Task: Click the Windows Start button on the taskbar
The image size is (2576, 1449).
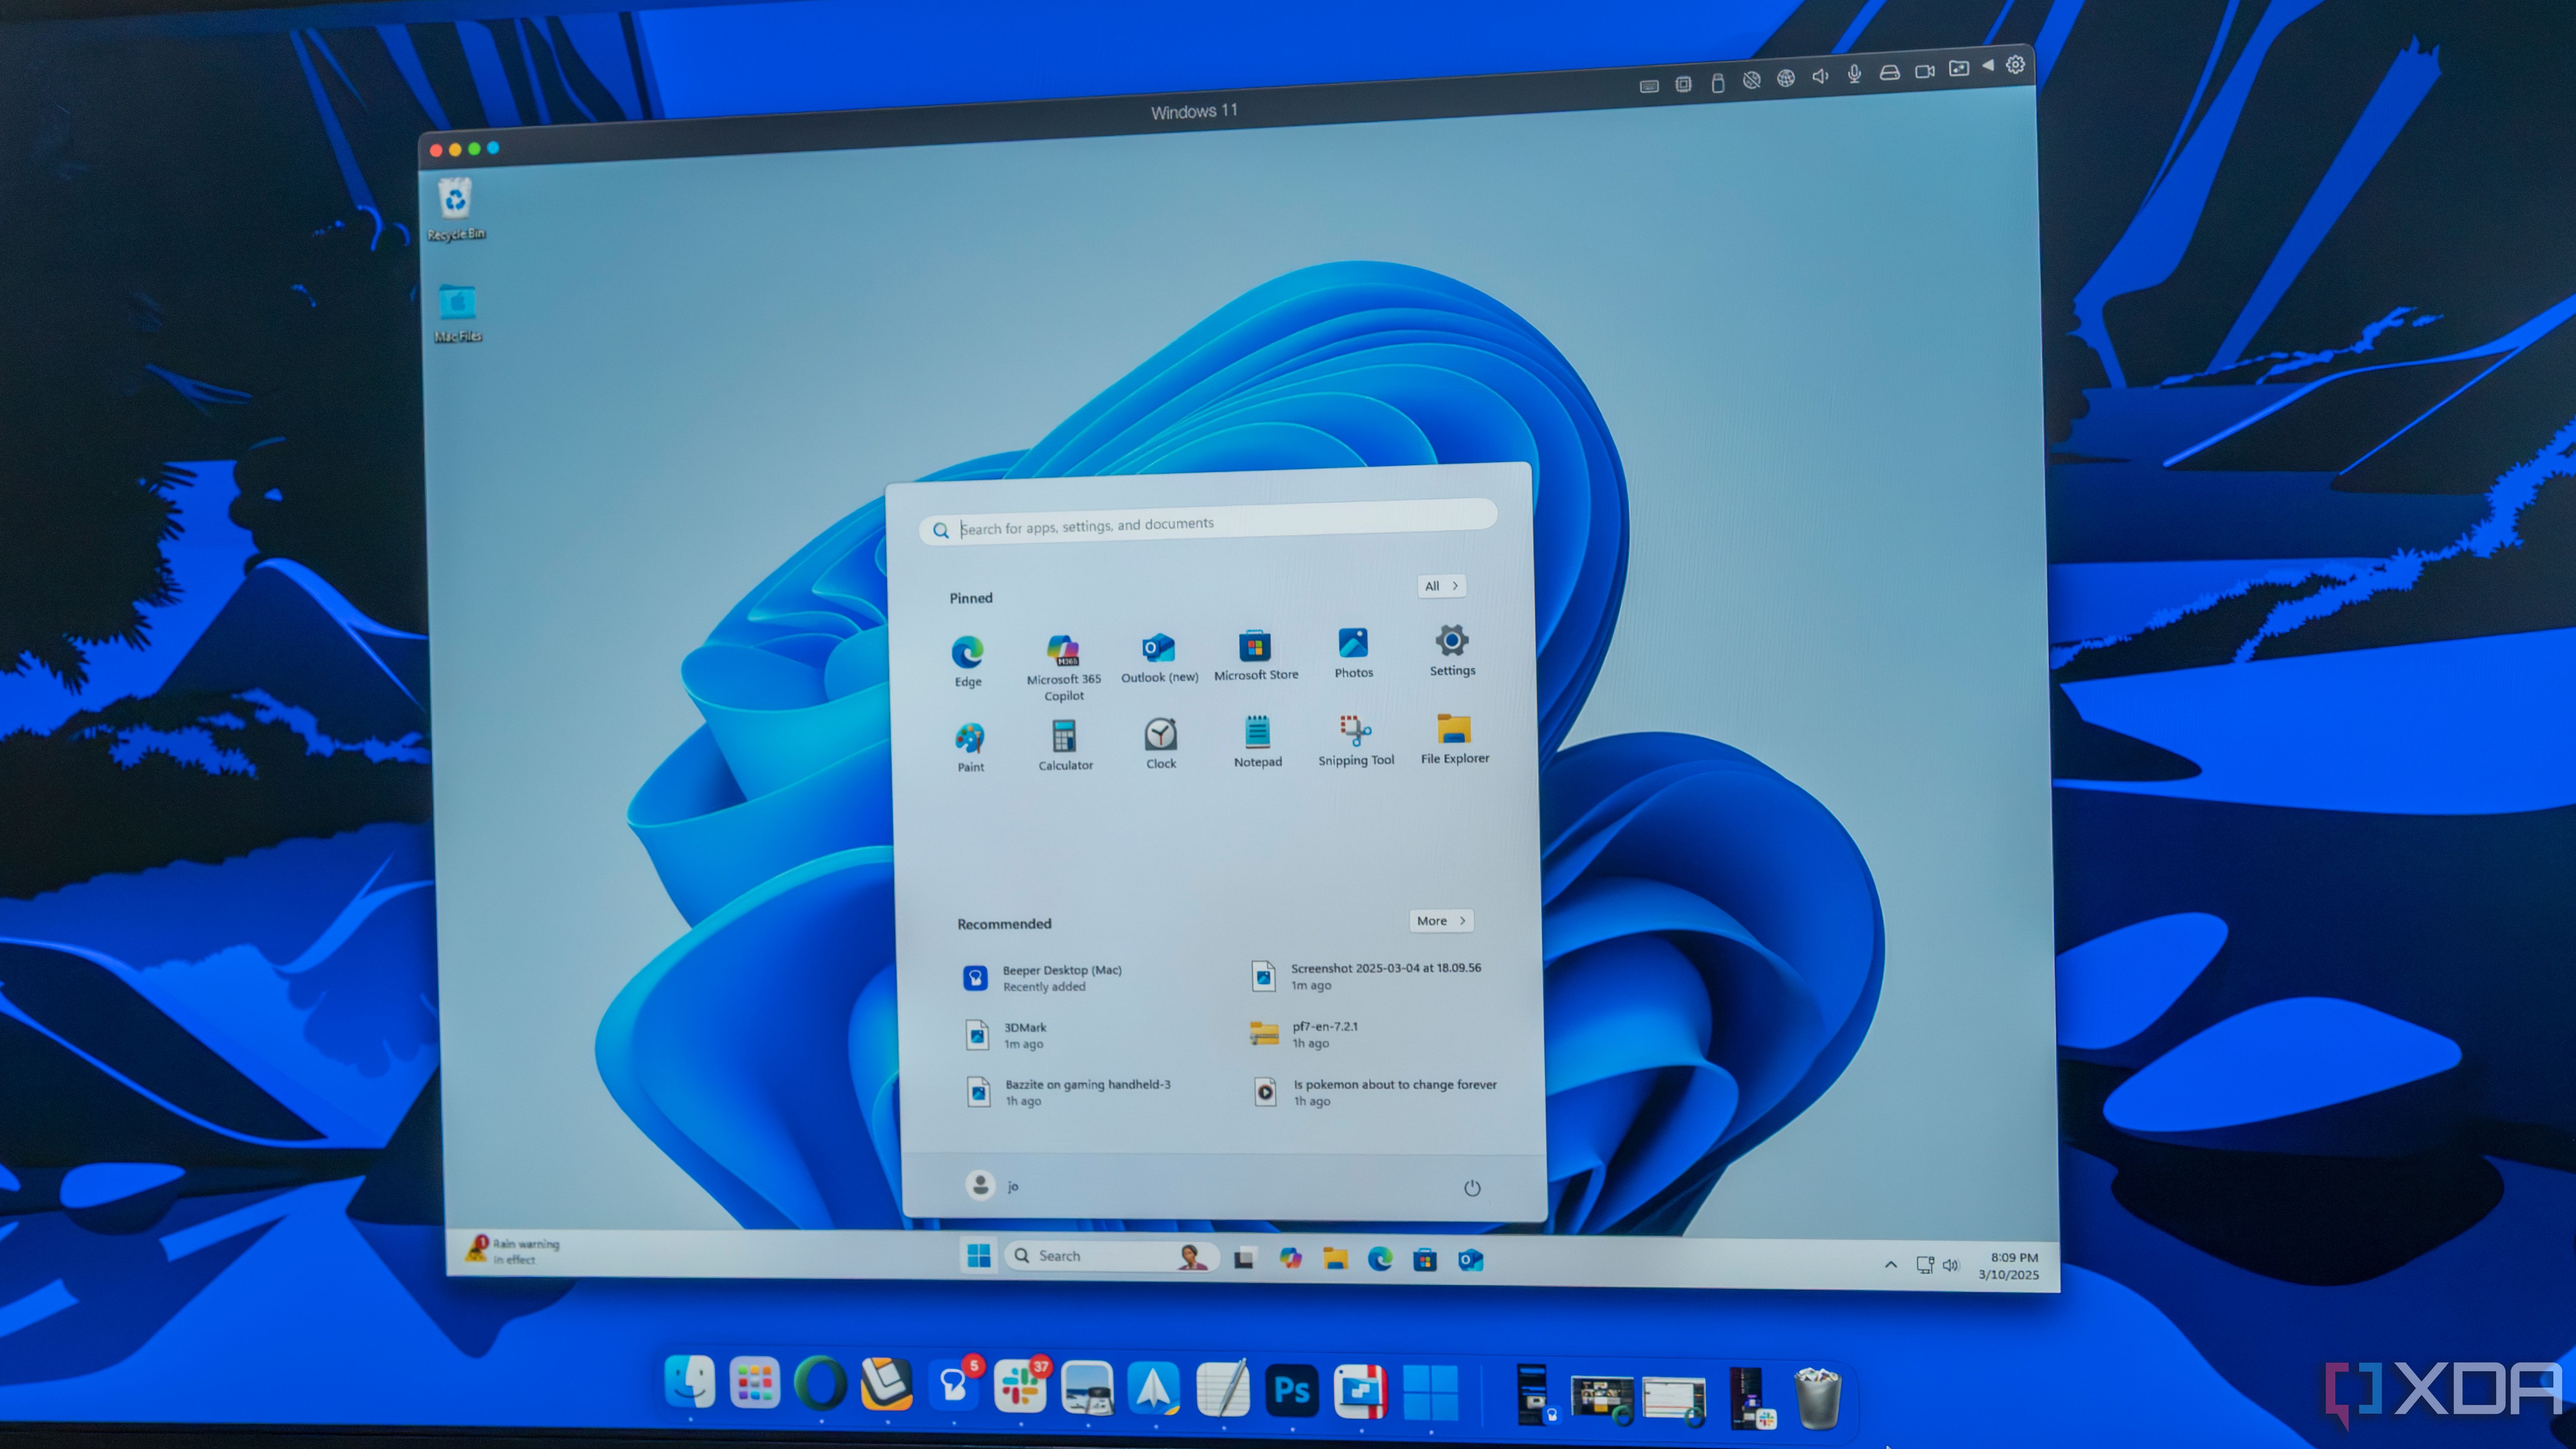Action: 979,1255
